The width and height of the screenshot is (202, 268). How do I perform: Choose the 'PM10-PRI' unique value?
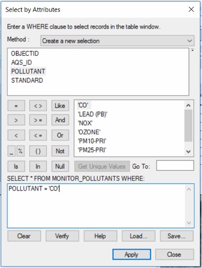[92, 141]
